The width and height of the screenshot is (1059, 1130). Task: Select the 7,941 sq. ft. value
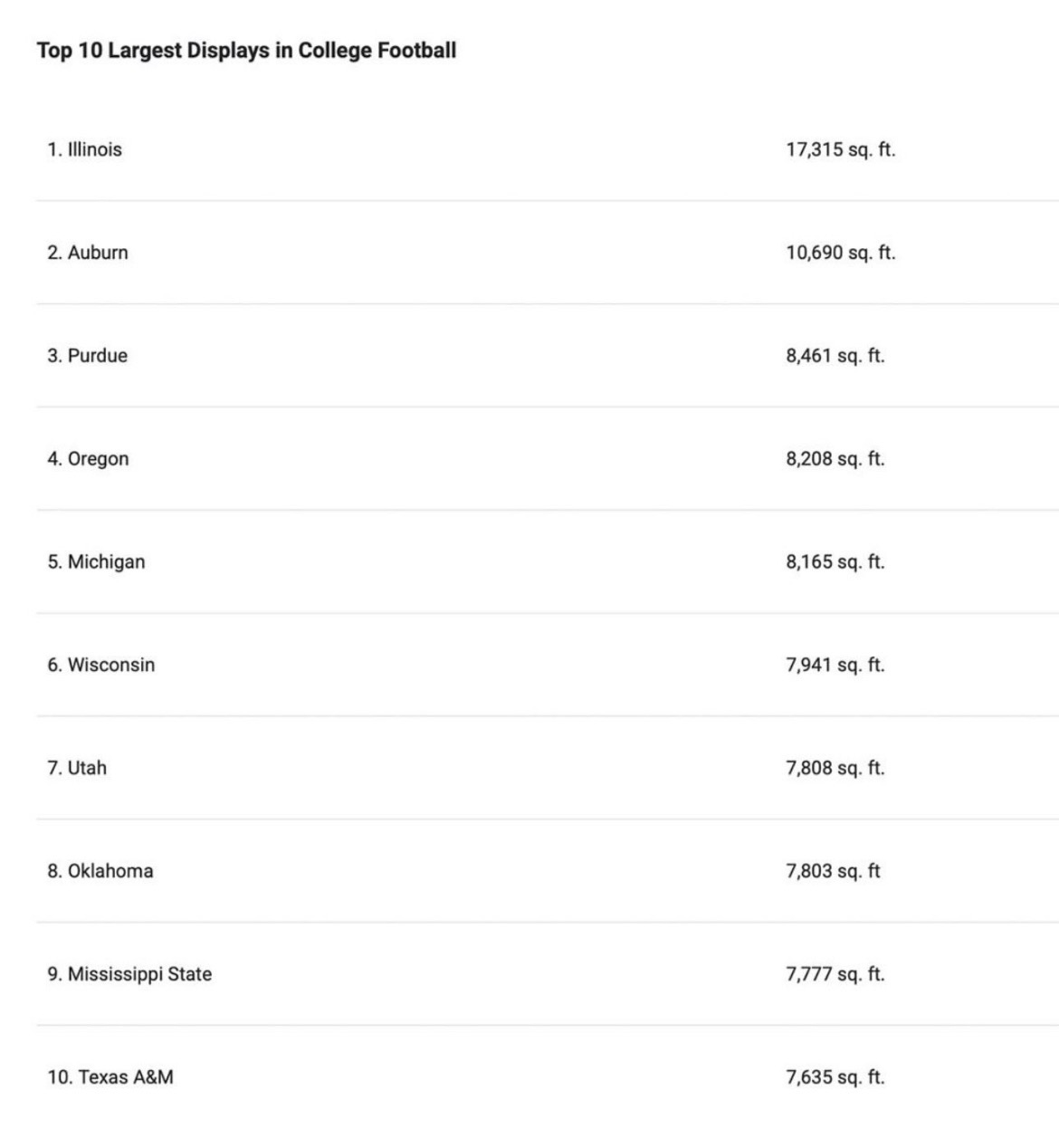click(835, 666)
